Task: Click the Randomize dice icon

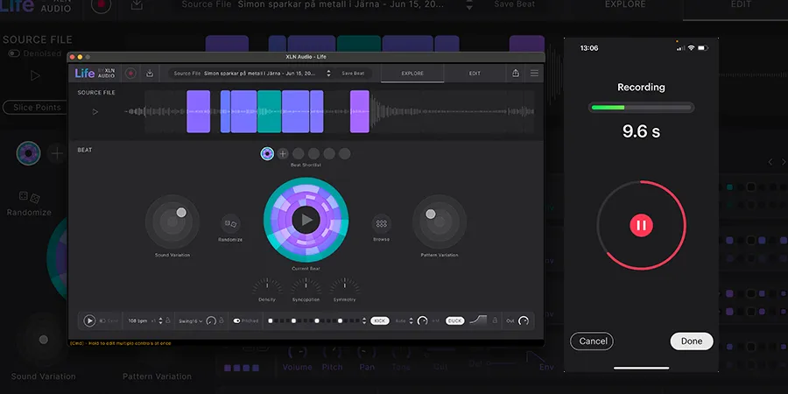Action: pos(230,223)
